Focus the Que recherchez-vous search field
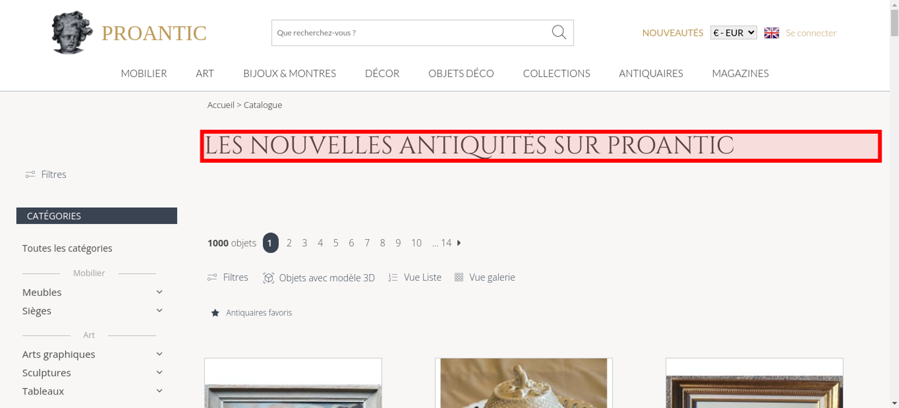Viewport: 899px width, 408px height. pos(411,33)
